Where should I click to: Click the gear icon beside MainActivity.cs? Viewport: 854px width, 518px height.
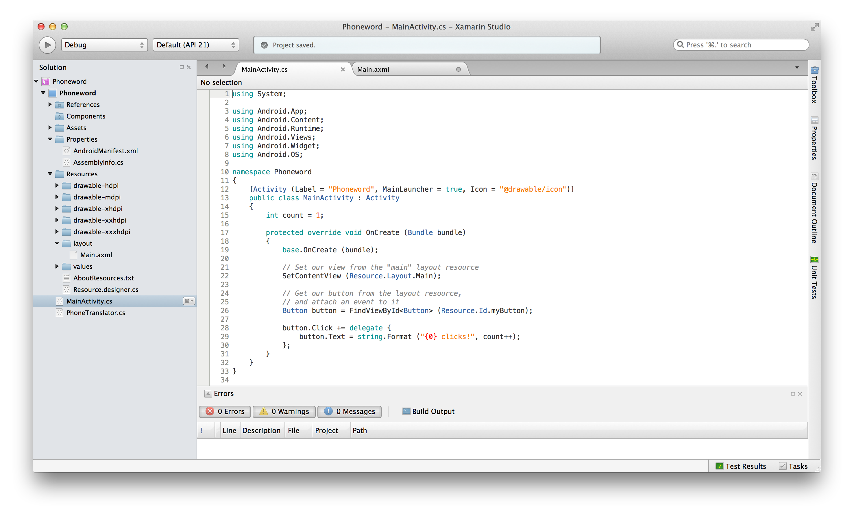189,301
